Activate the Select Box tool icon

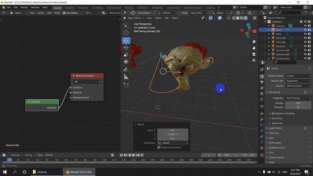(x=126, y=26)
